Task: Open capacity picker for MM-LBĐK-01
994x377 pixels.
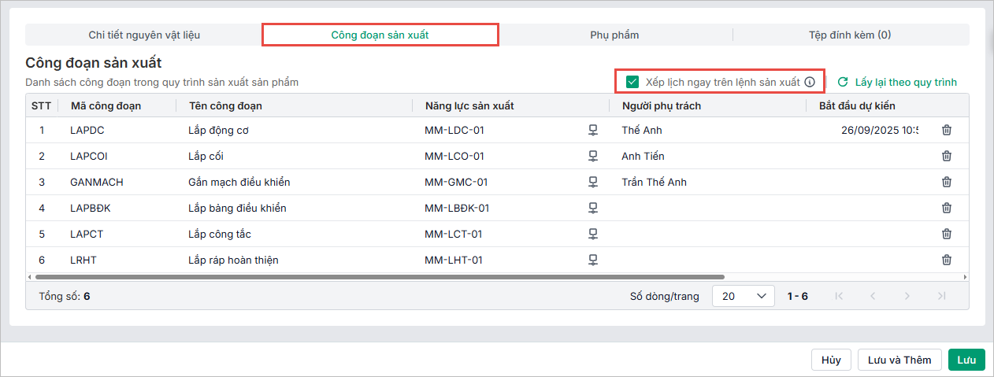Action: [592, 209]
